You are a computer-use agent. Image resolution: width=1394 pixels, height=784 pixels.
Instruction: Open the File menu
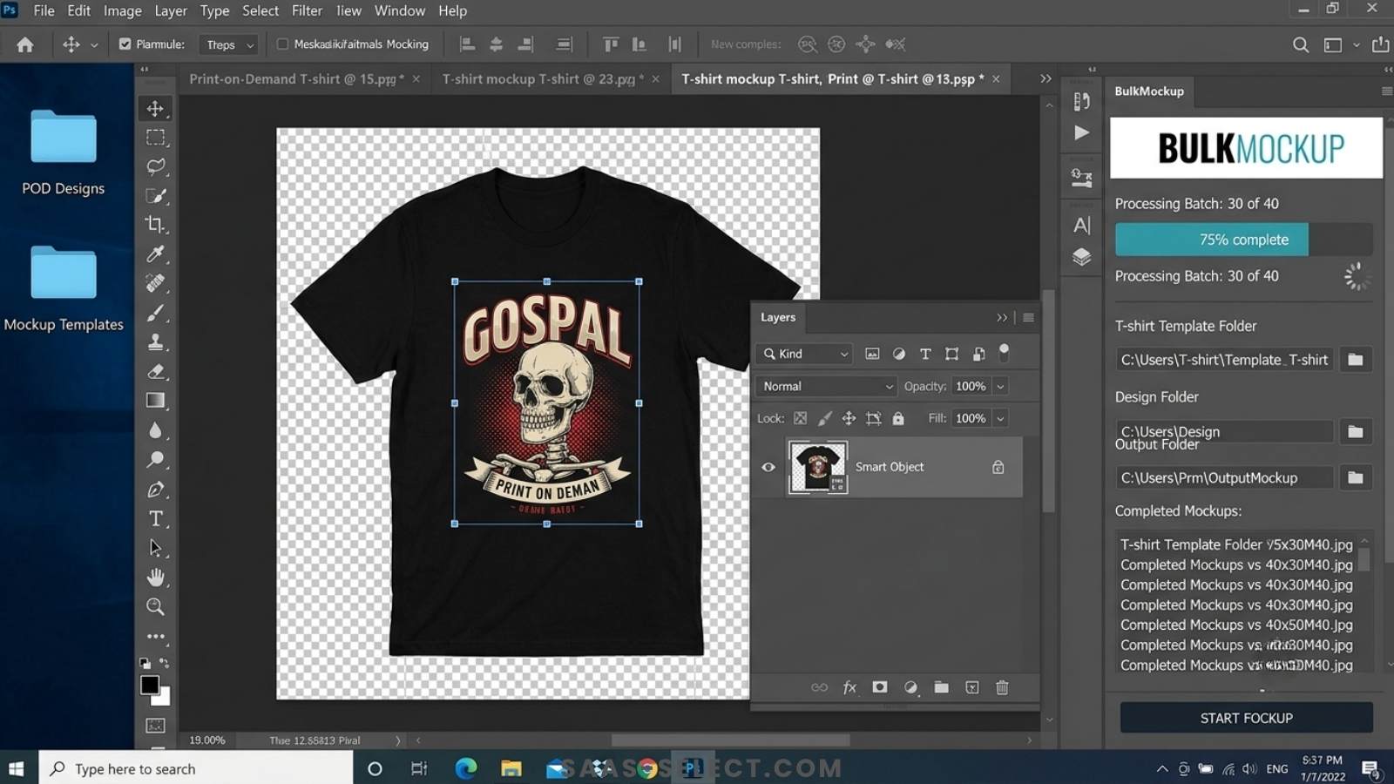[x=44, y=10]
